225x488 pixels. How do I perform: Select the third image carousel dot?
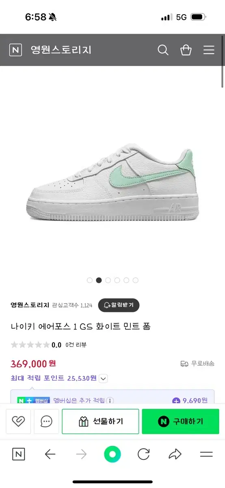click(108, 280)
